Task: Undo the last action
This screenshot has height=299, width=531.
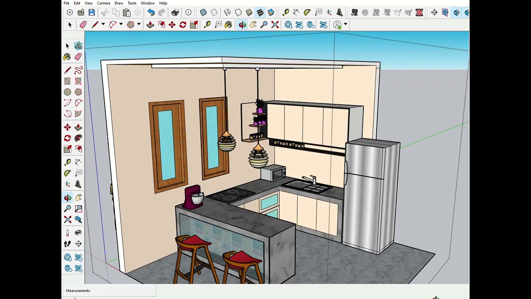Action: pos(151,12)
